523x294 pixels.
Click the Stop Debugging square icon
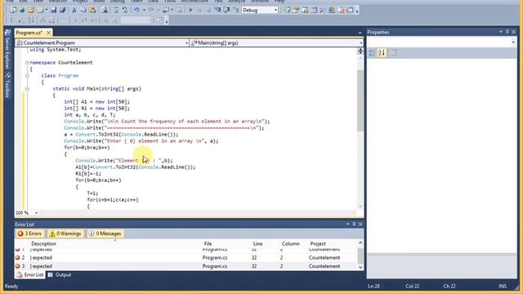208,10
